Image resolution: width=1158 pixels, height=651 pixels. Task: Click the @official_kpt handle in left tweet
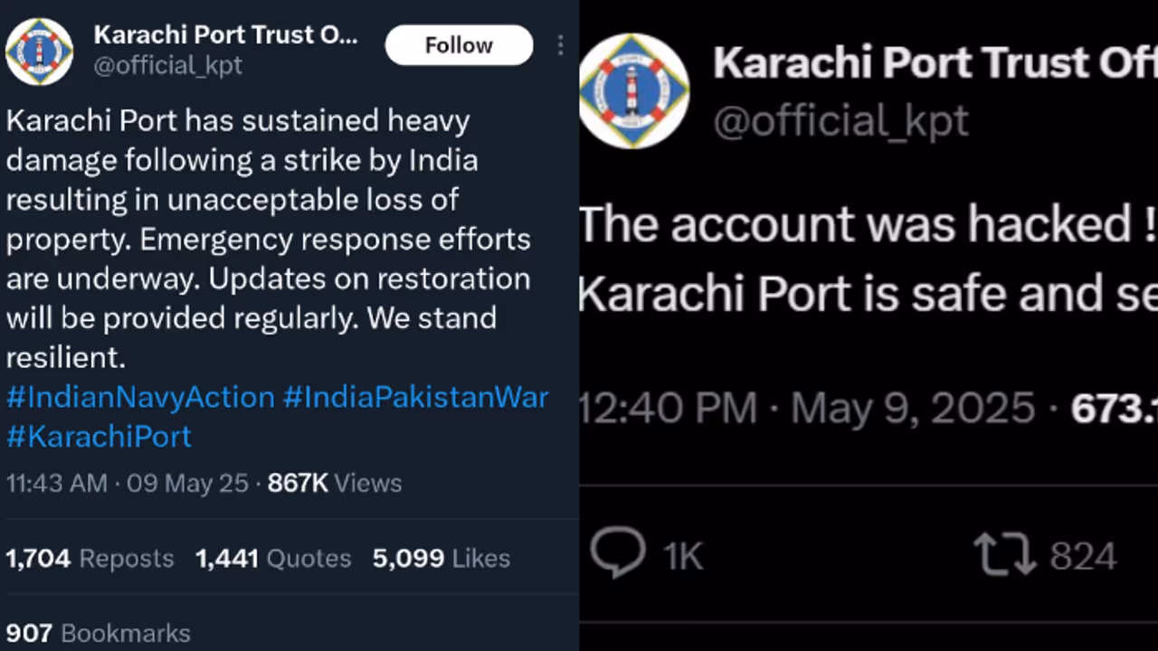tap(167, 66)
